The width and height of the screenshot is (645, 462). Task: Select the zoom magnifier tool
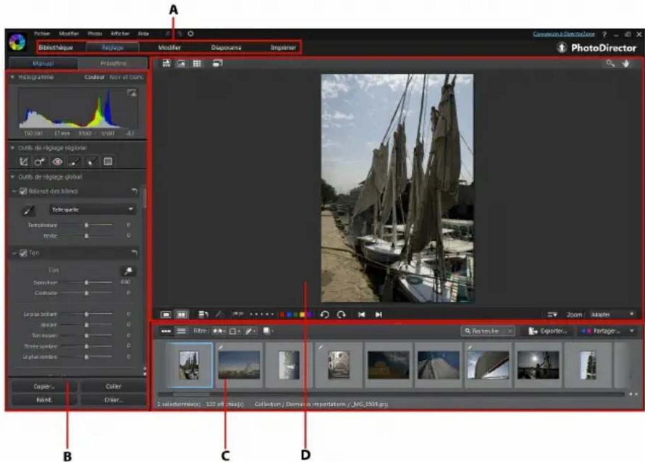611,63
